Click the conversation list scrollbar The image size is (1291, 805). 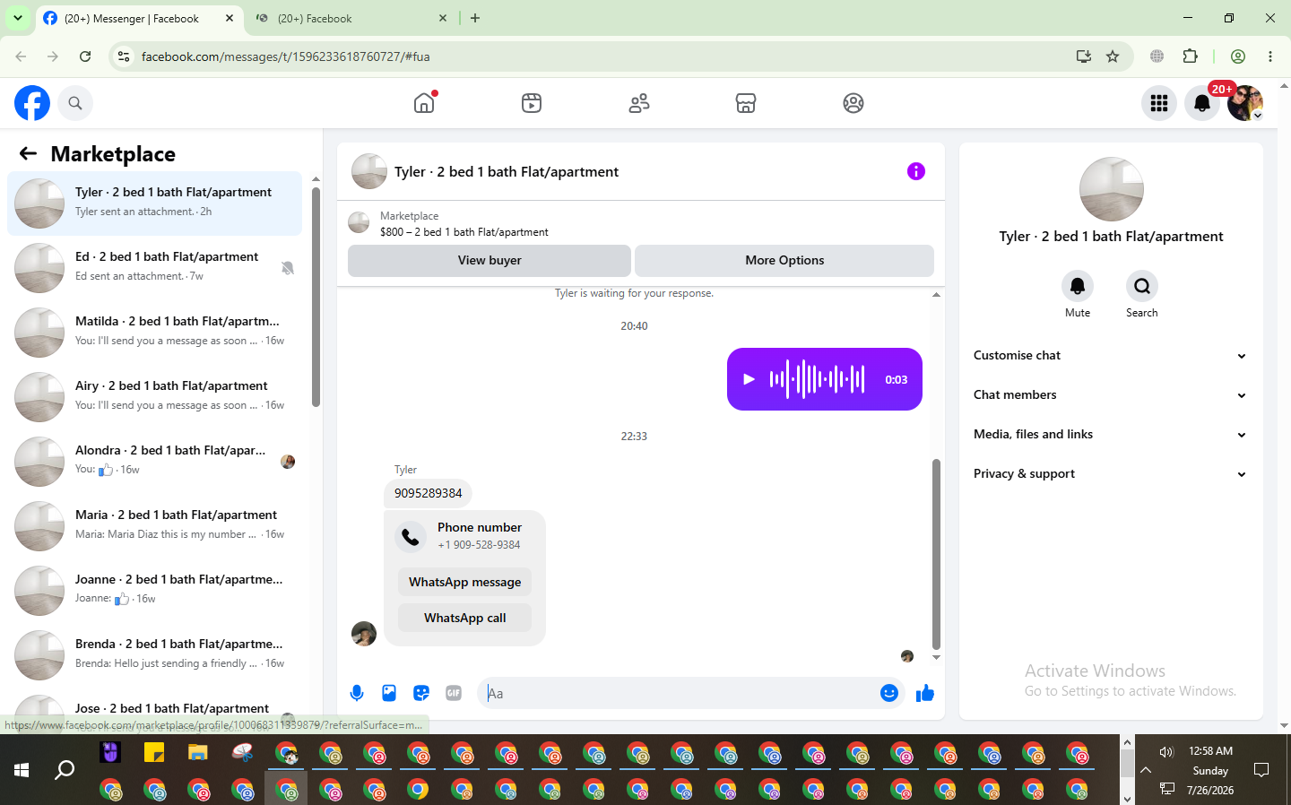coord(316,296)
